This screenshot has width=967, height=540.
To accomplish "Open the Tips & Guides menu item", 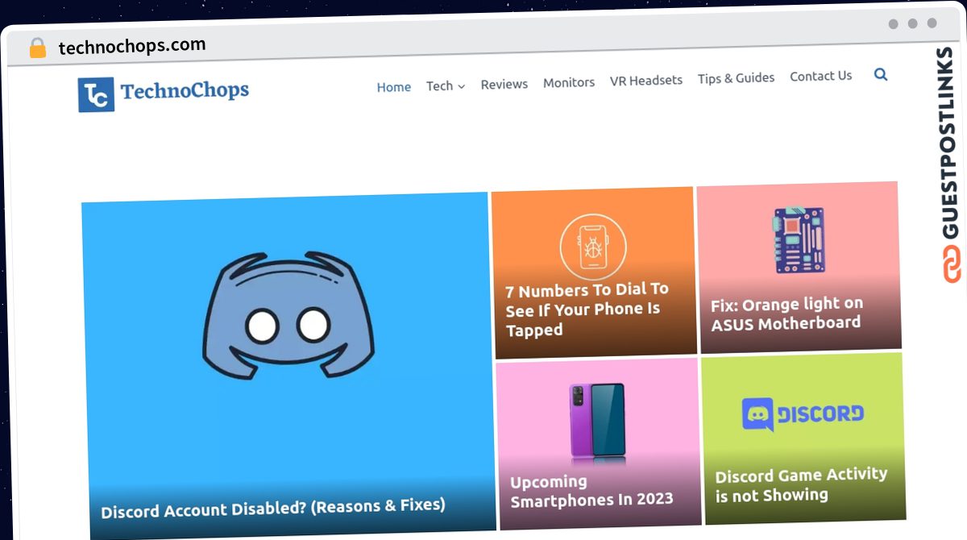I will click(737, 77).
